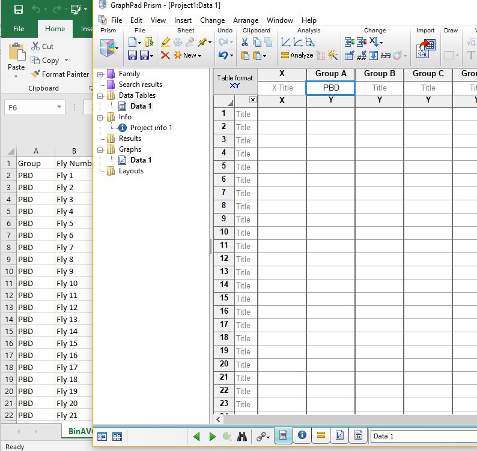Select Data 1 under Data Tables
The image size is (477, 451).
[x=141, y=106]
